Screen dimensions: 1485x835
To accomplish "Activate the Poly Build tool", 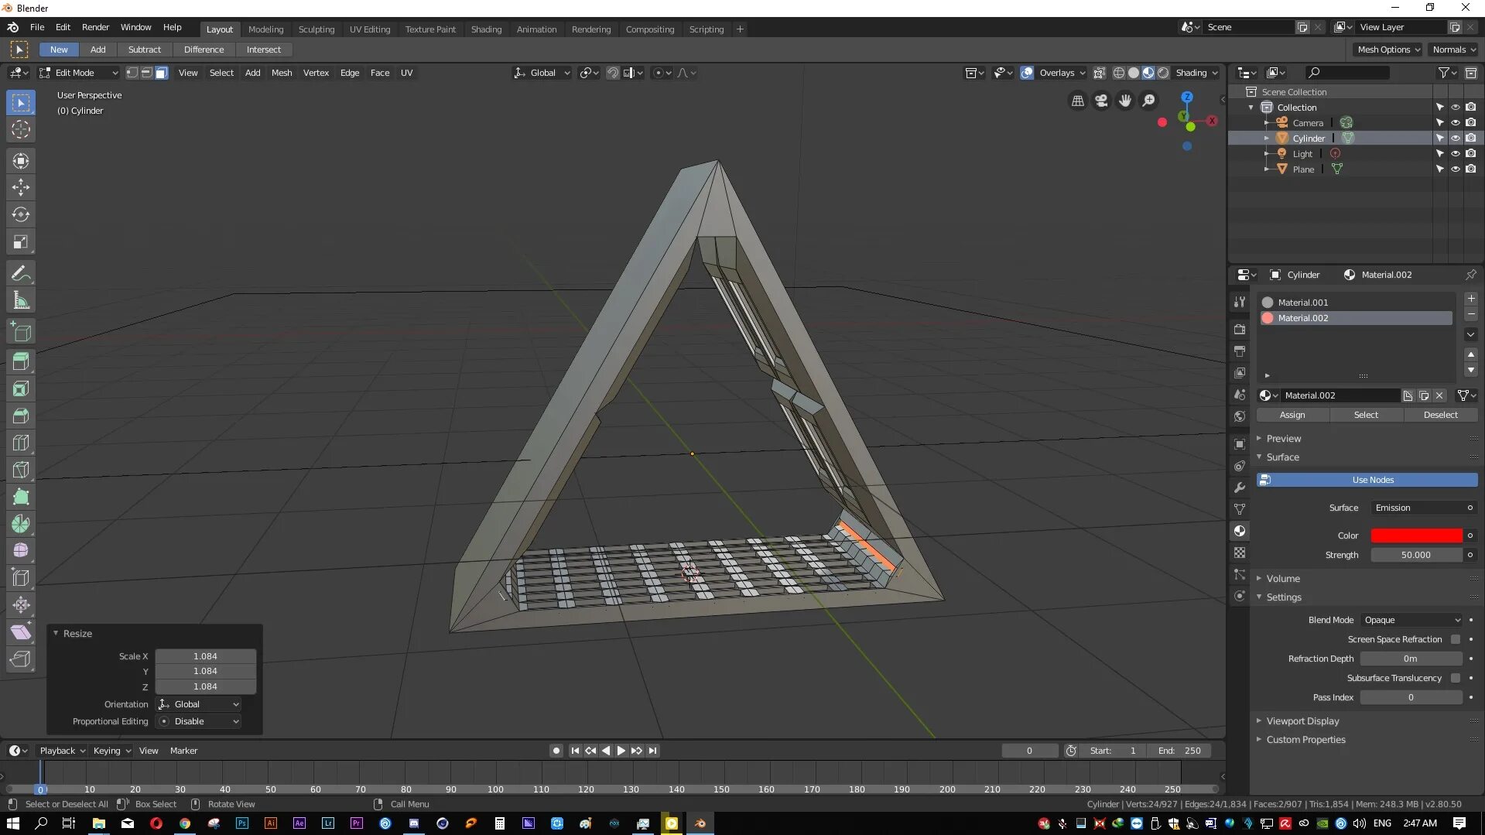I will click(21, 497).
